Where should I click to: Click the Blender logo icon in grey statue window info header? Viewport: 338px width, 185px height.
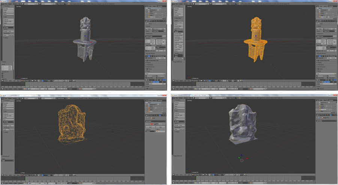point(2,4)
